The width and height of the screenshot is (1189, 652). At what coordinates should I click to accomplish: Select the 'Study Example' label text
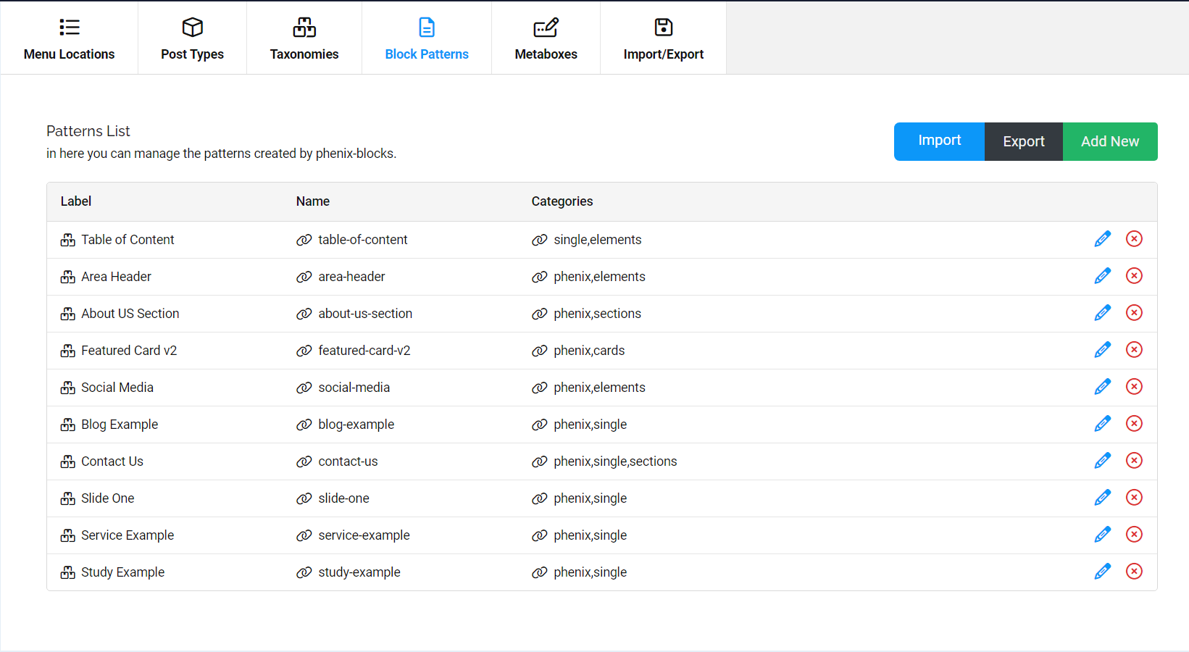click(x=123, y=572)
